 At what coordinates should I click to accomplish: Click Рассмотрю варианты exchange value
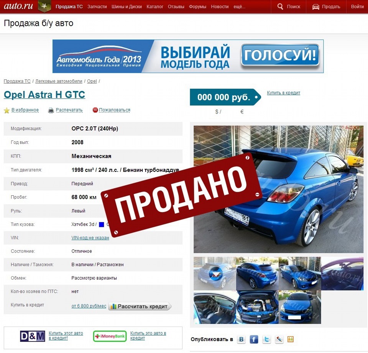(x=94, y=278)
